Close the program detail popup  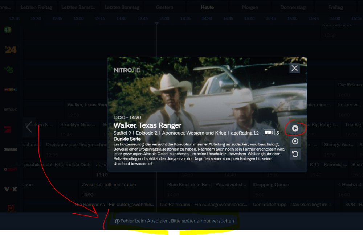[x=294, y=68]
